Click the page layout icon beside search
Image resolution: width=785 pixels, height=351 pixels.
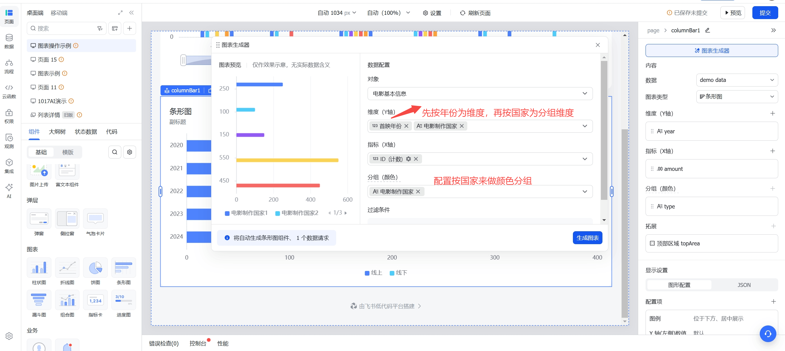[115, 28]
